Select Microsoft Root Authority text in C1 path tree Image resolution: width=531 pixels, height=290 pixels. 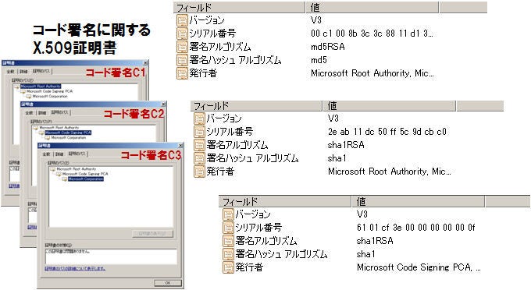pos(41,87)
